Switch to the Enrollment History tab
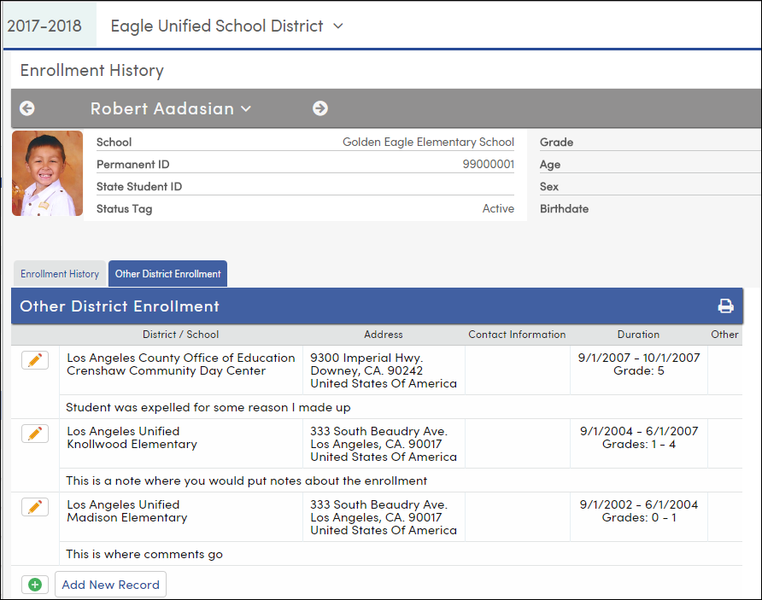 [x=59, y=273]
